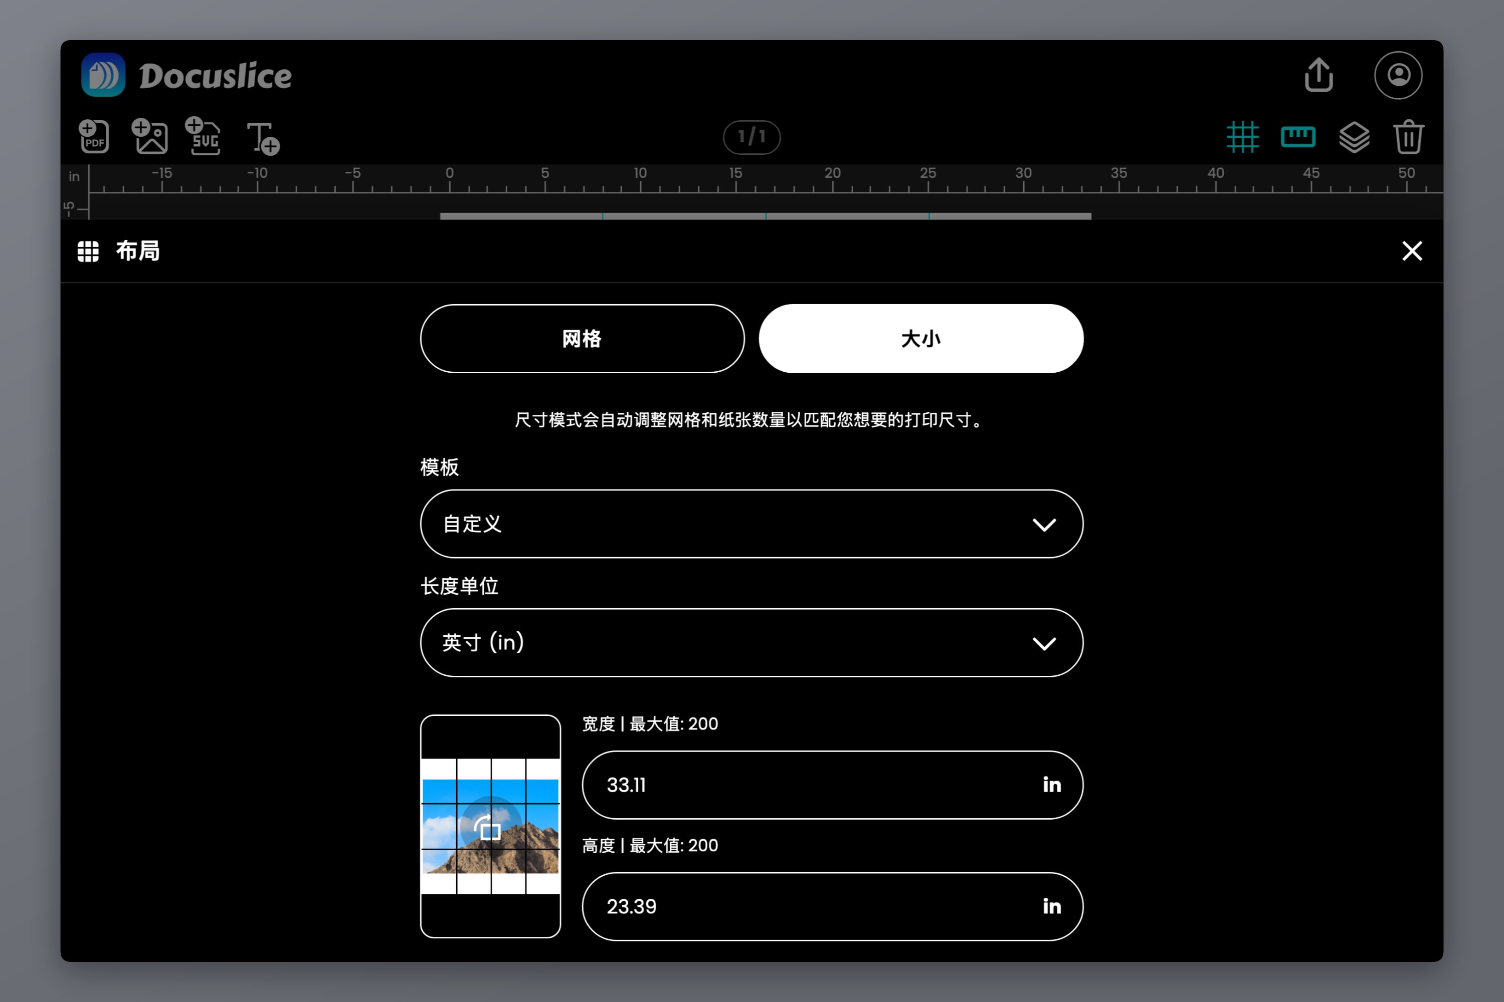Switch to the 大小 tab
Viewport: 1504px width, 1002px height.
(x=921, y=339)
